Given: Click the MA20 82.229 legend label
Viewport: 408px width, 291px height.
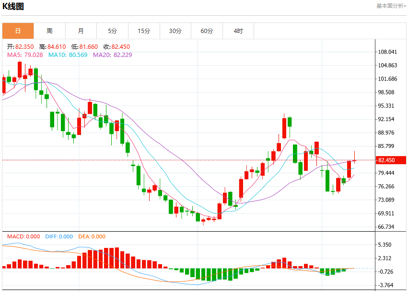Looking at the screenshot, I should click(x=112, y=55).
